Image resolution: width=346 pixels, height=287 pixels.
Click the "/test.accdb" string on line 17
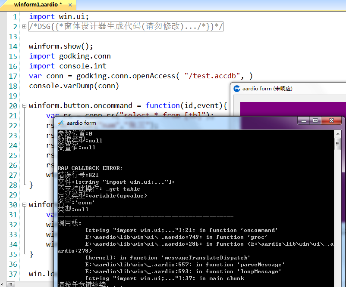[212, 76]
